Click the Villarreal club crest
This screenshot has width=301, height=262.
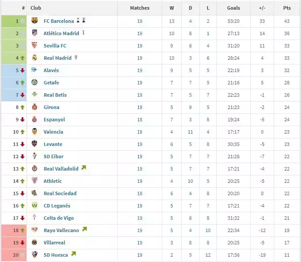[35, 243]
